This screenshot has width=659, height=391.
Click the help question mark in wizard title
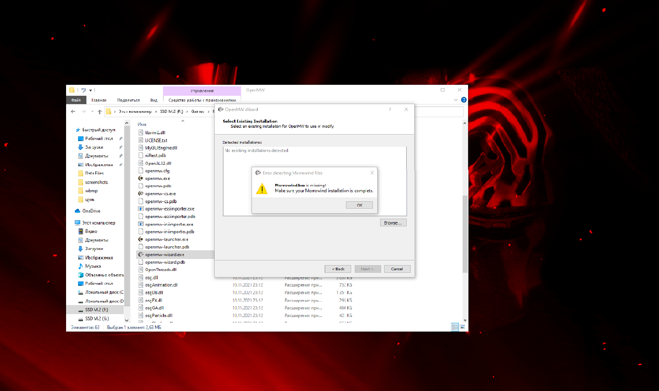[390, 109]
